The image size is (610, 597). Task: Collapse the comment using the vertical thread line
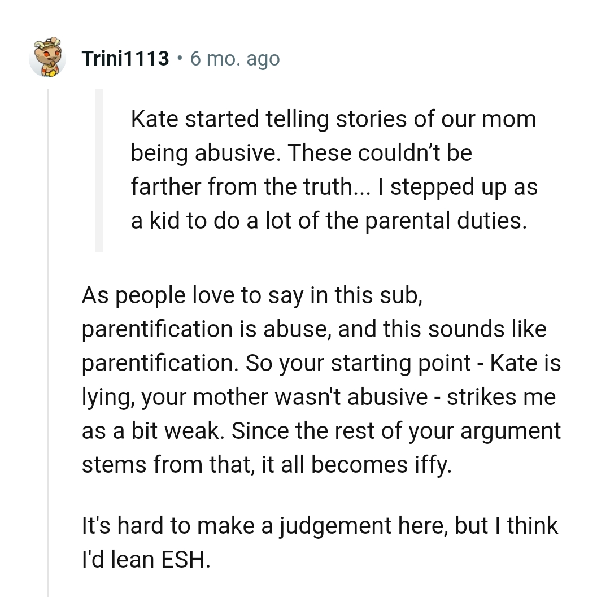tap(48, 339)
